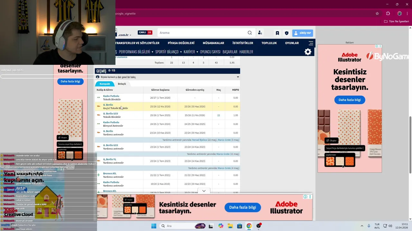Viewport: 412px width, 231px height.
Task: Click the search magnifier icon in Arama box
Action: (249, 33)
